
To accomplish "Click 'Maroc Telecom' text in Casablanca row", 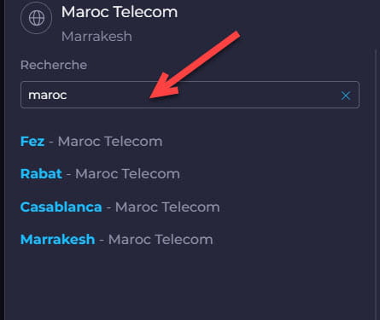I will click(x=167, y=207).
